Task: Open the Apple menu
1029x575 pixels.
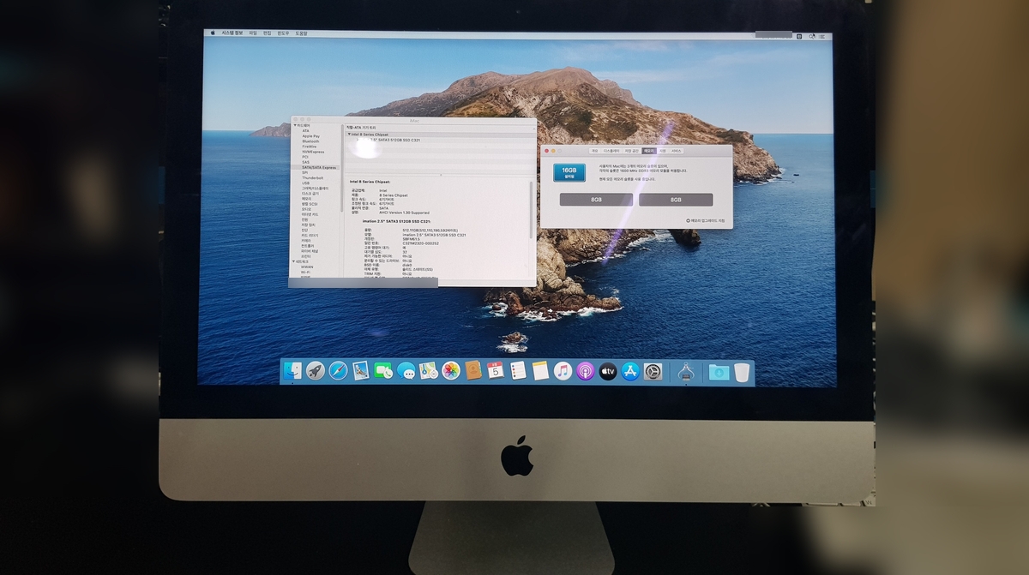Action: tap(213, 33)
